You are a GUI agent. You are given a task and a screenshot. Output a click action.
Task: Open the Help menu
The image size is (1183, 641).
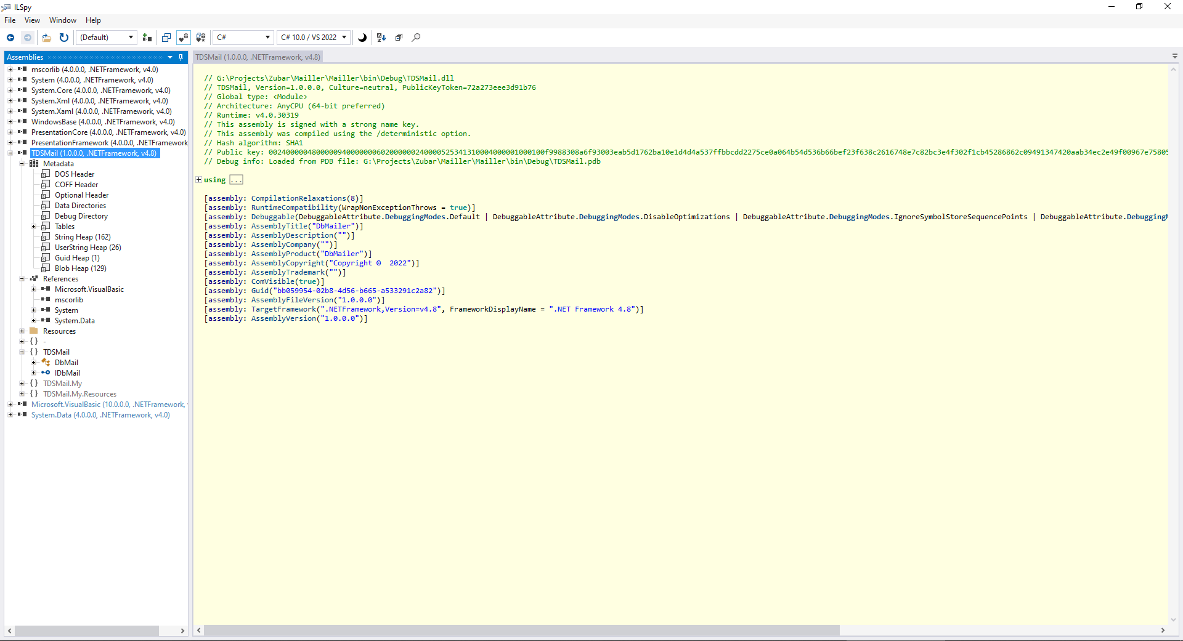click(93, 20)
